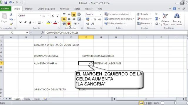Click the Normal view button in status bar

point(141,103)
